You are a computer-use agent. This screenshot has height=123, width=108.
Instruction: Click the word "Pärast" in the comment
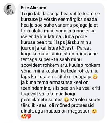84,48
